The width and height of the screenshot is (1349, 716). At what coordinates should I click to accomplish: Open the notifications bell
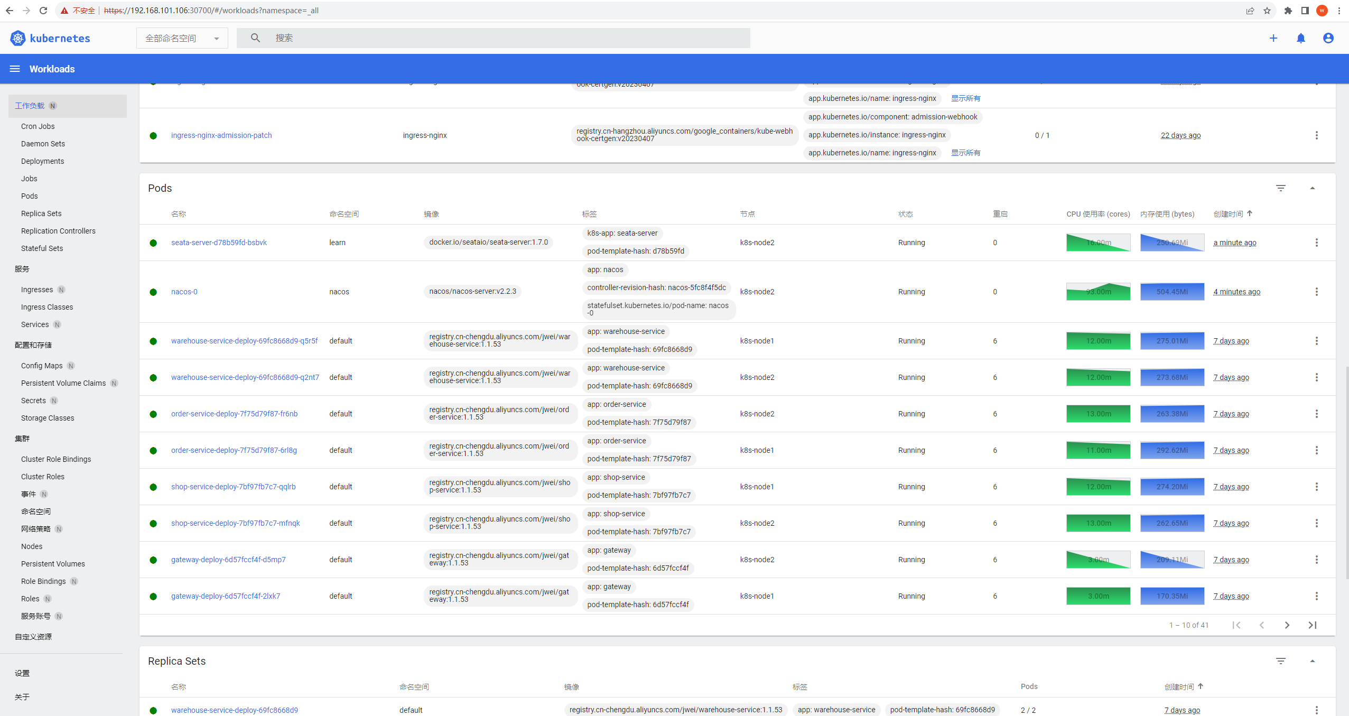(x=1301, y=38)
